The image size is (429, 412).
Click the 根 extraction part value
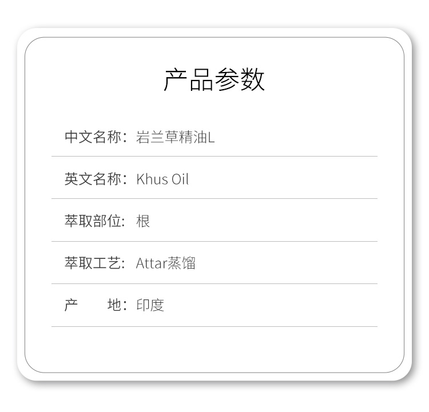(x=143, y=221)
